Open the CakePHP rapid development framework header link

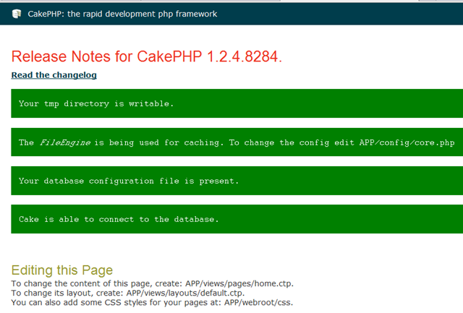[122, 14]
